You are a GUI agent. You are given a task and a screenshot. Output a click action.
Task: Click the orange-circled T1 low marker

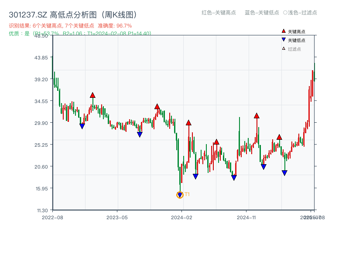(180, 195)
